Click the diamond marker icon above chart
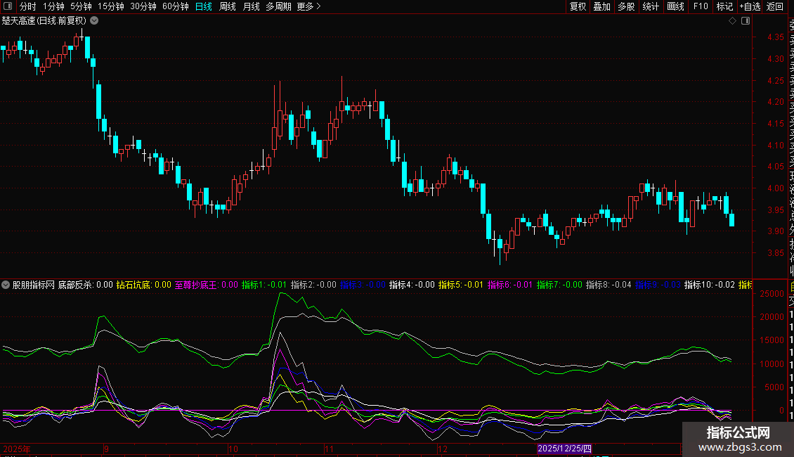The image size is (794, 457). (x=732, y=21)
